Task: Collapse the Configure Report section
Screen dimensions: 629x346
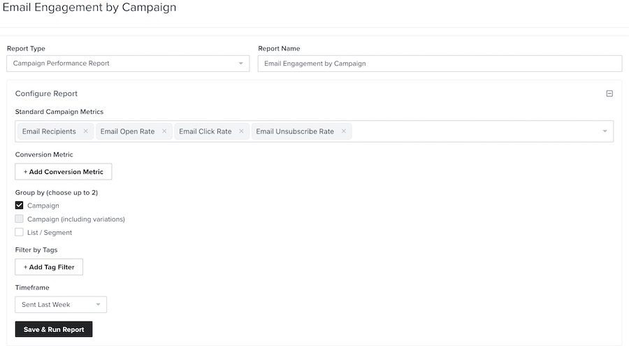Action: click(x=609, y=94)
